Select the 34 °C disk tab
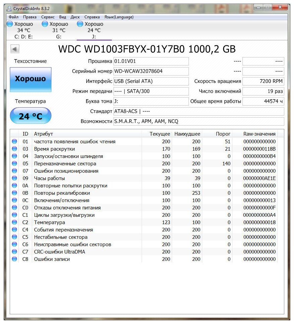The image size is (294, 324). [24, 30]
